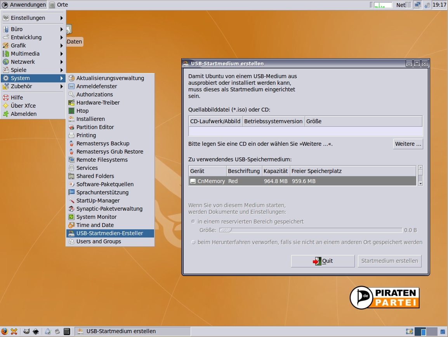Open Synaptic-Paketverwaltung from System menu
Image resolution: width=448 pixels, height=337 pixels.
109,209
